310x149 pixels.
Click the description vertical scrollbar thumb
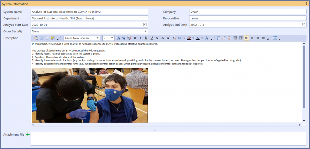click(x=304, y=77)
